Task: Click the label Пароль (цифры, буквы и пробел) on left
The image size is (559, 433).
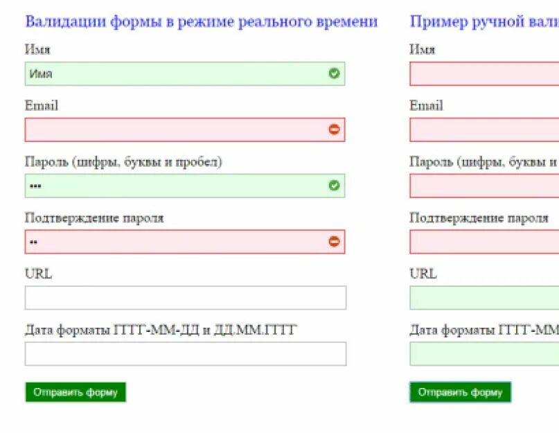Action: pyautogui.click(x=123, y=162)
